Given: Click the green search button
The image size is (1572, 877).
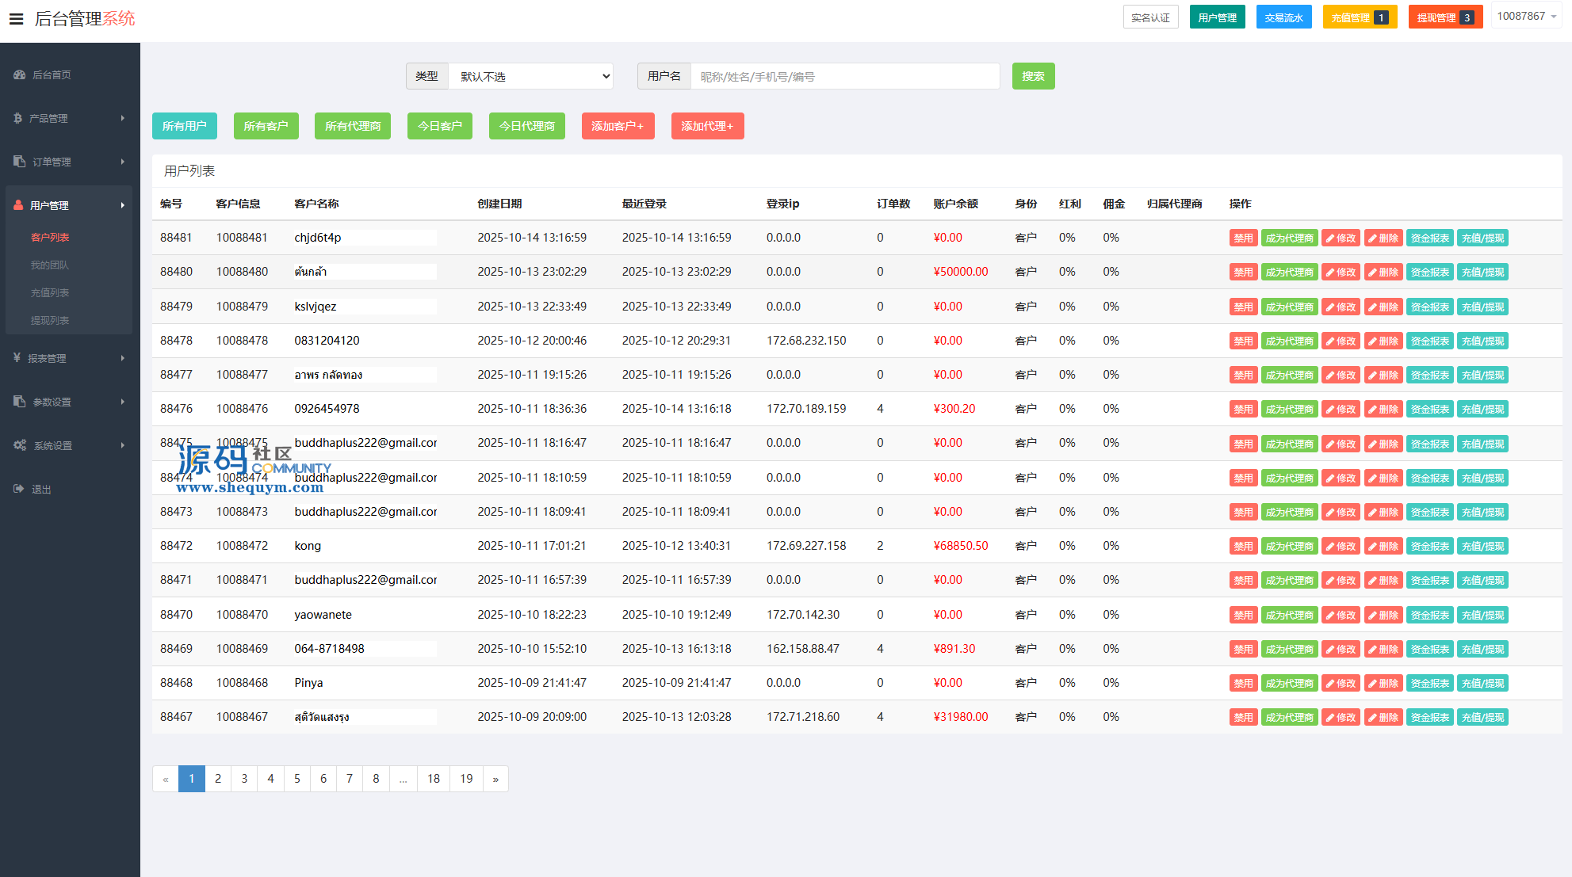Looking at the screenshot, I should 1033,76.
